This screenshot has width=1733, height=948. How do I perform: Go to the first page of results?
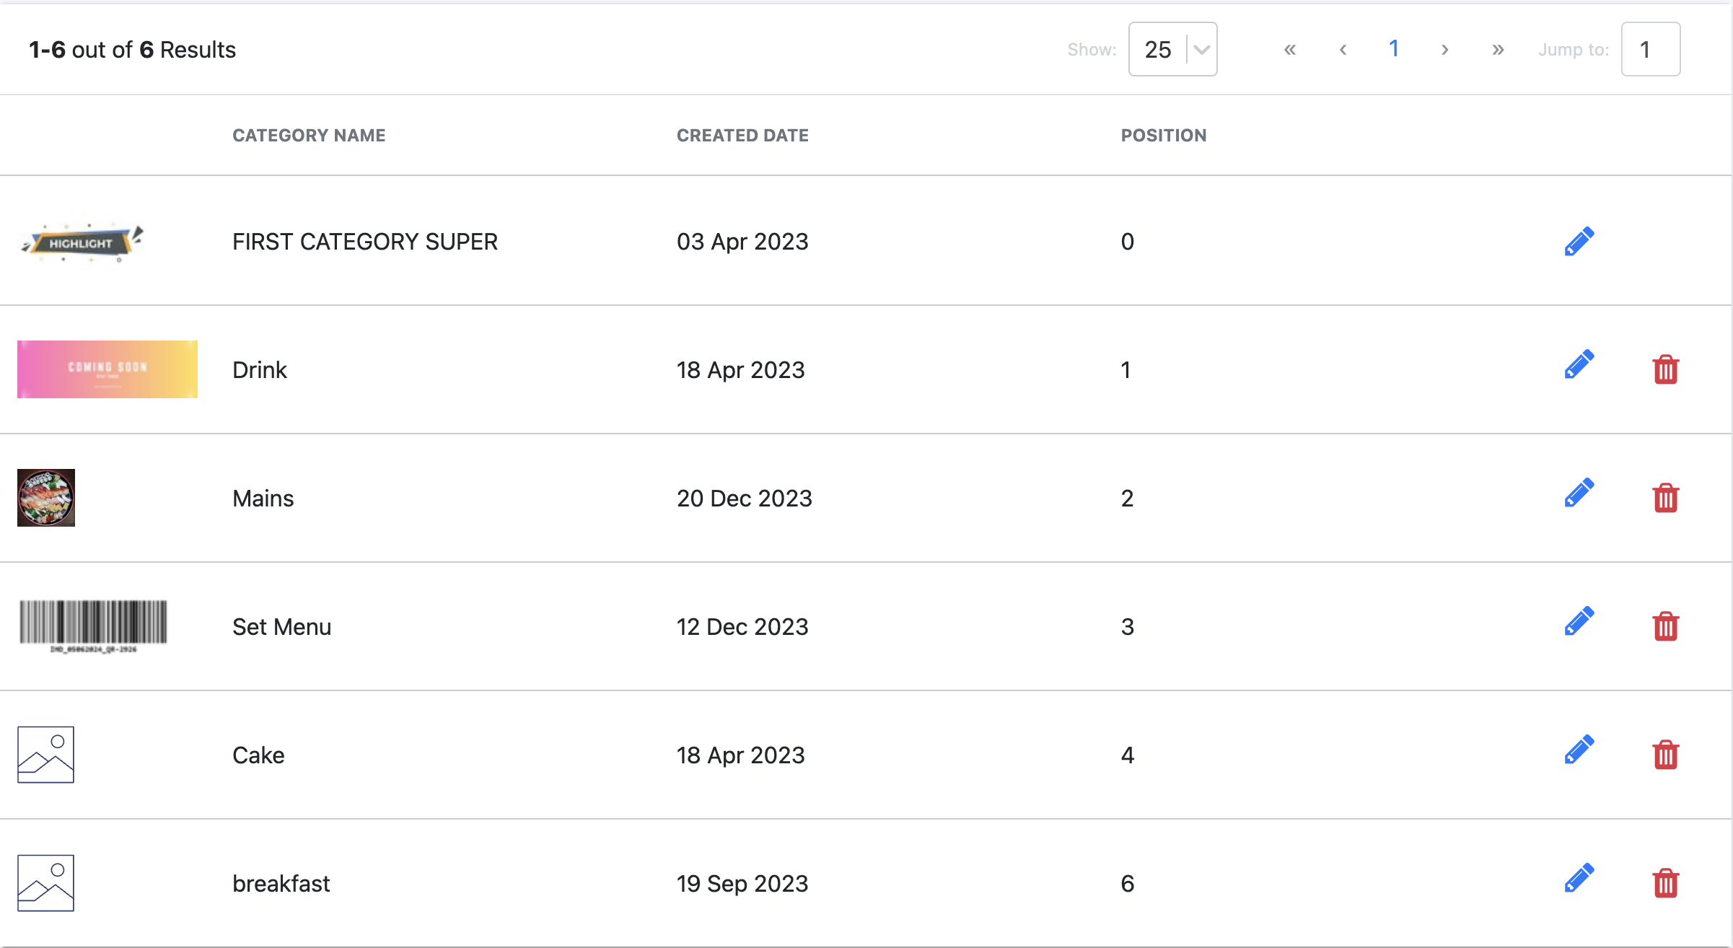[1290, 49]
